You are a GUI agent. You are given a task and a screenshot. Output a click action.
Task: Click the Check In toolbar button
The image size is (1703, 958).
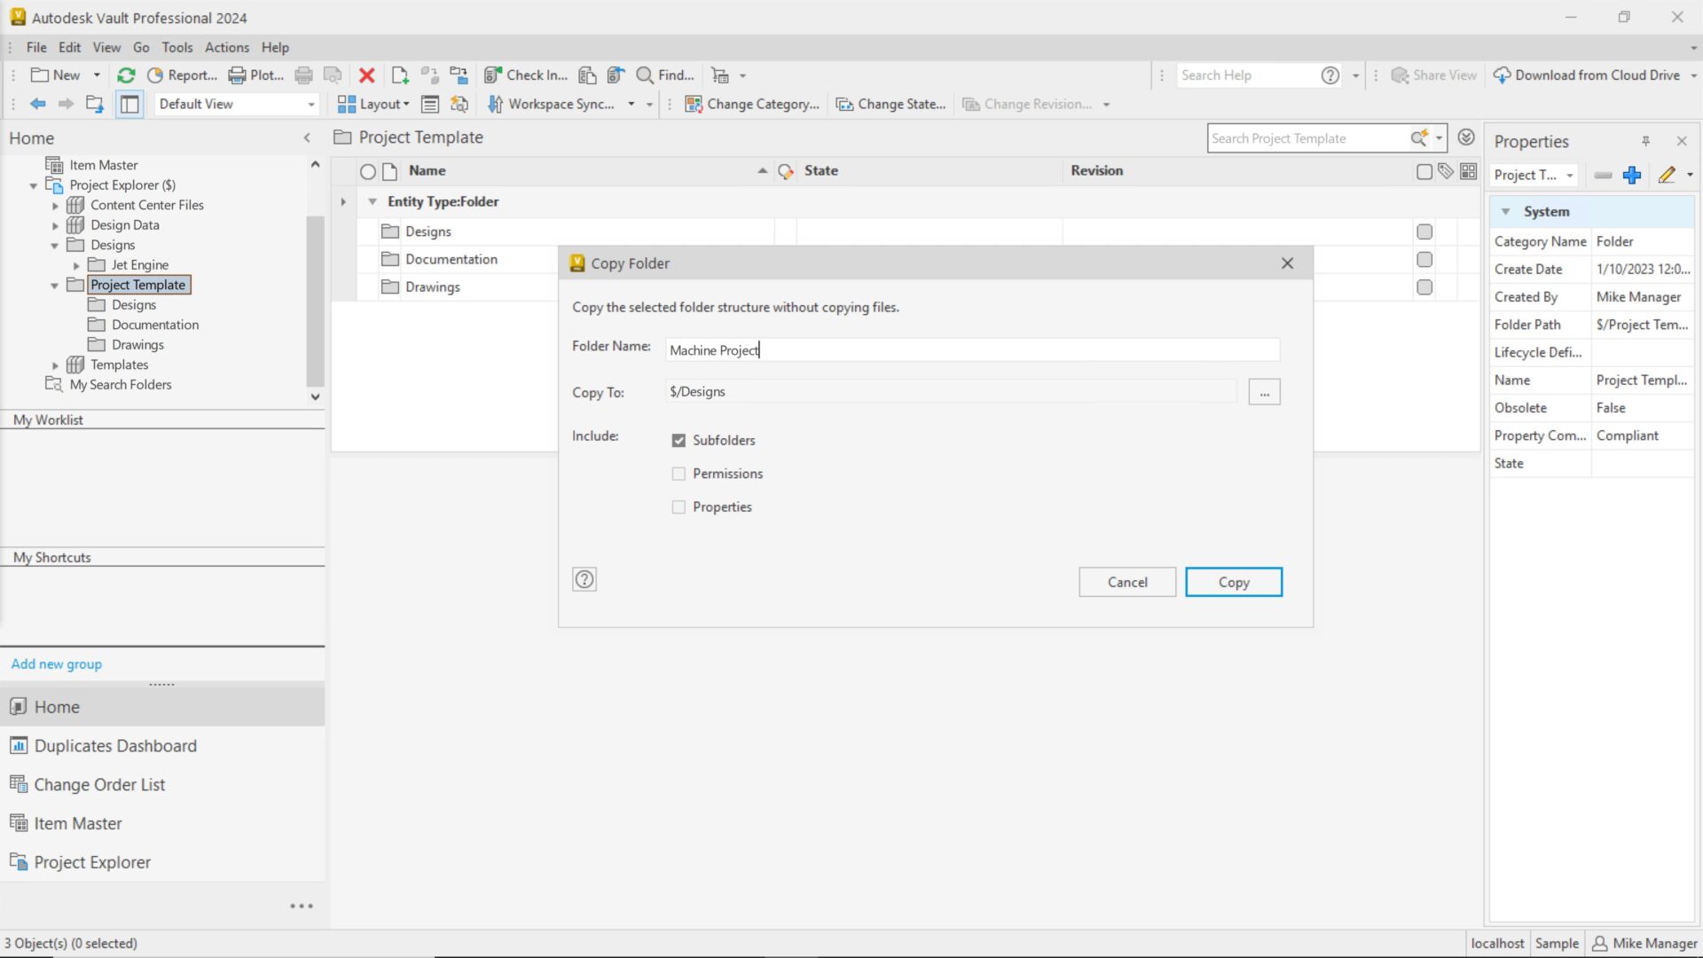pyautogui.click(x=526, y=75)
